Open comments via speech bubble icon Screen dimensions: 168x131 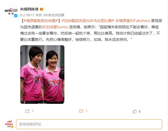[x=81, y=111]
